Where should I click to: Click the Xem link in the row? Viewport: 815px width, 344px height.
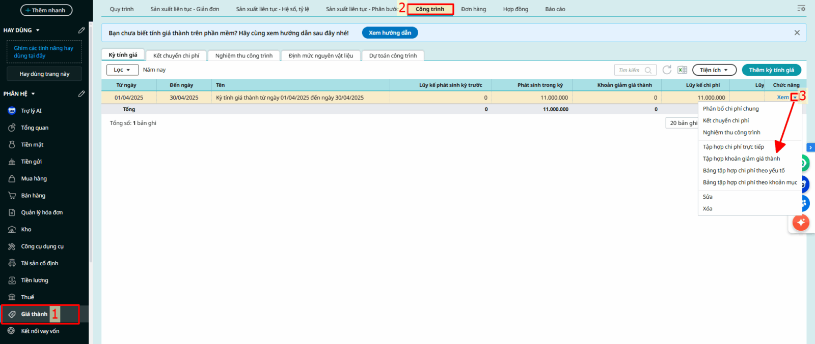[783, 98]
